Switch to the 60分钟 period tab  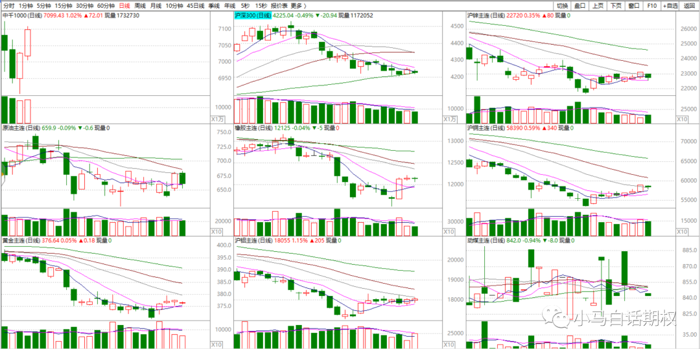pos(106,5)
